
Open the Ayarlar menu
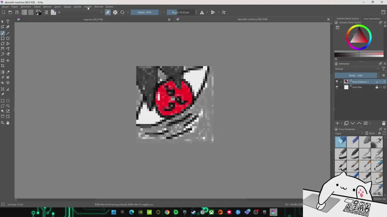click(x=88, y=7)
